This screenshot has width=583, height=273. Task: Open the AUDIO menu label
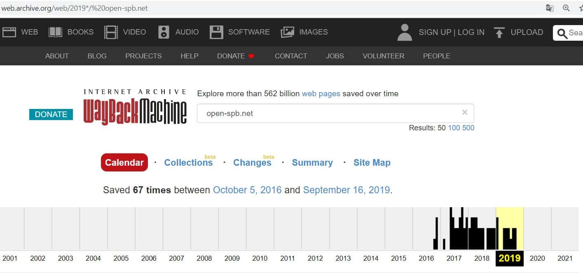[187, 32]
